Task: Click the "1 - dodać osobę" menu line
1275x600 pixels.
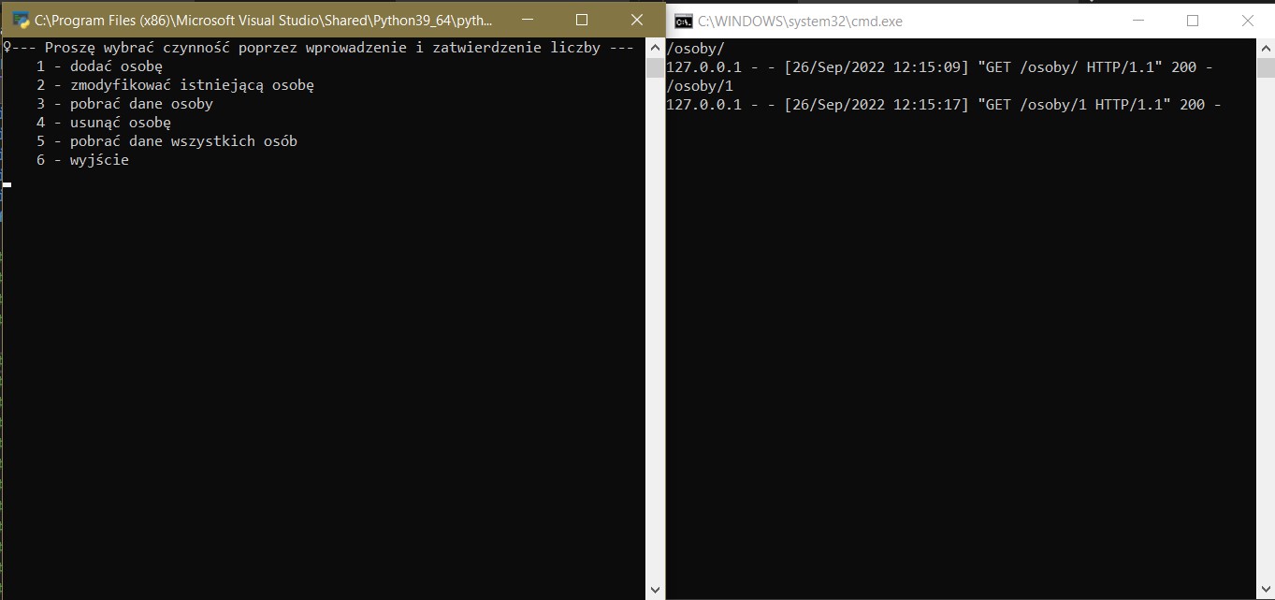Action: pos(99,66)
